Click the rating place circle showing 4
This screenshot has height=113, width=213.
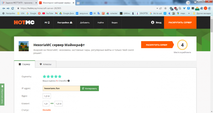tap(182, 45)
